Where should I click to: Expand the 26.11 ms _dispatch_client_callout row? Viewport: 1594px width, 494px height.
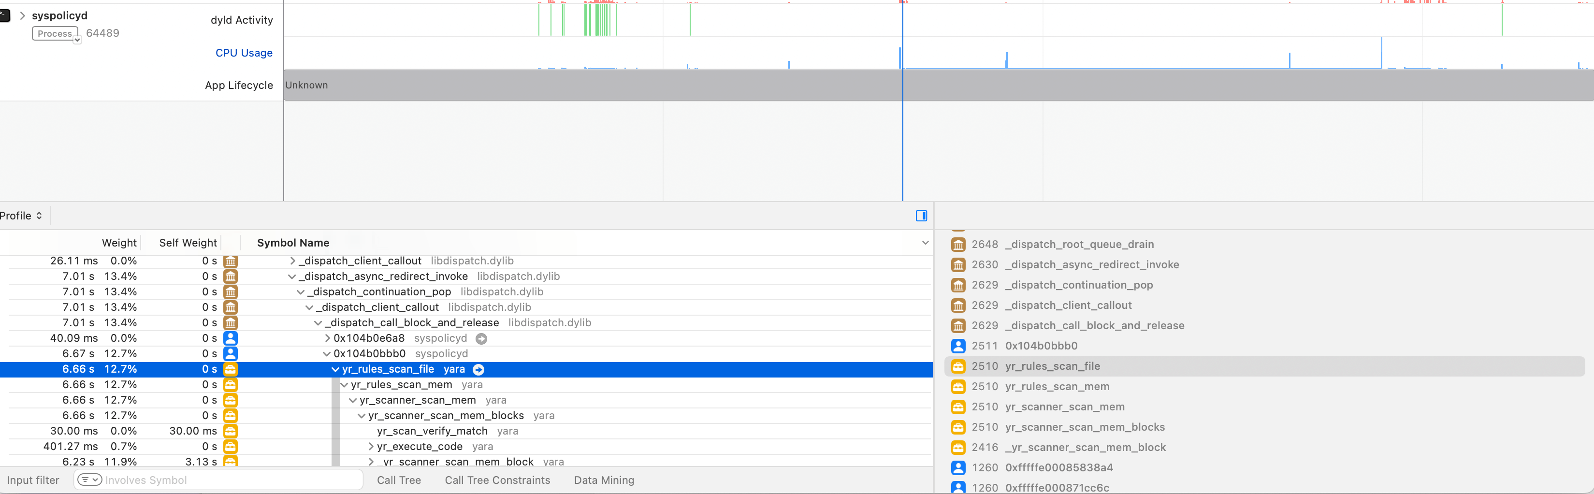pyautogui.click(x=293, y=261)
